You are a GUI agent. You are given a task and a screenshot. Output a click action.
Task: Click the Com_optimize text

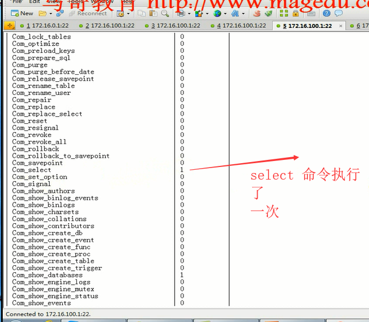pos(35,44)
